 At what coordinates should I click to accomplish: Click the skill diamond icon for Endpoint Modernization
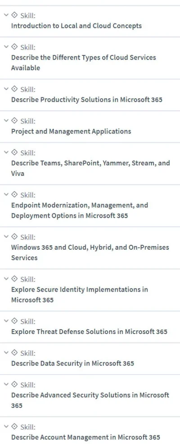pyautogui.click(x=14, y=195)
